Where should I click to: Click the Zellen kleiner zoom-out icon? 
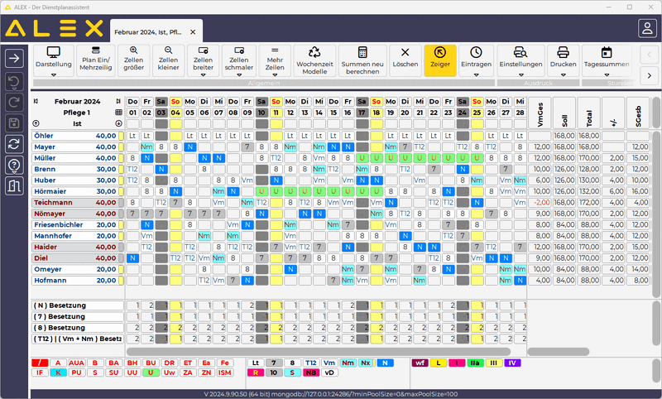(x=168, y=51)
